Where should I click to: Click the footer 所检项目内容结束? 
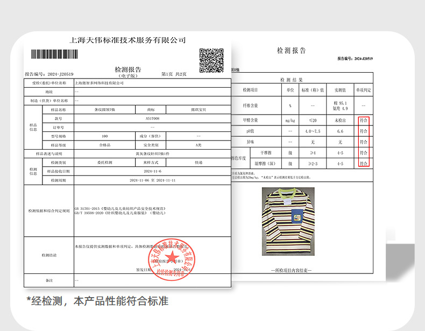[292, 270]
